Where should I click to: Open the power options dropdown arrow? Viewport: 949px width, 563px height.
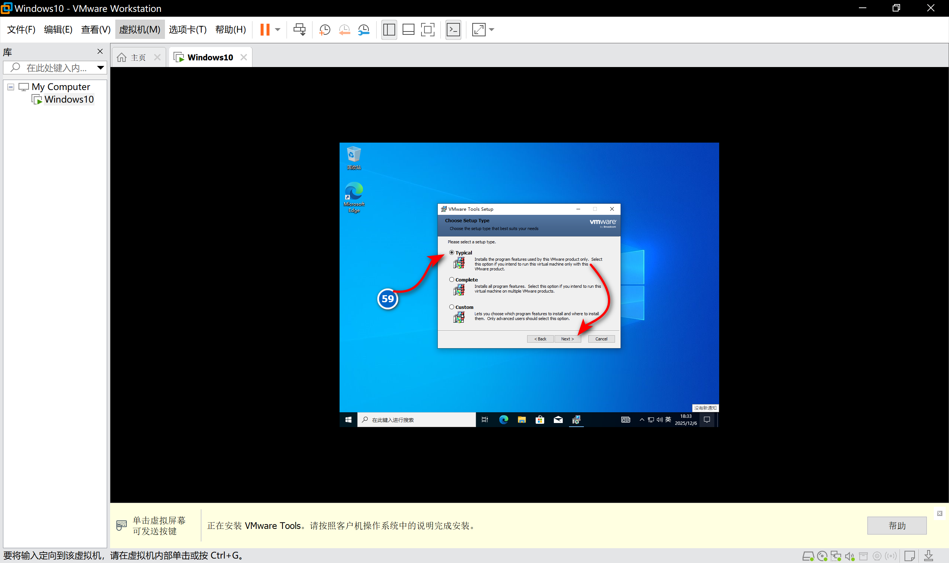(278, 30)
